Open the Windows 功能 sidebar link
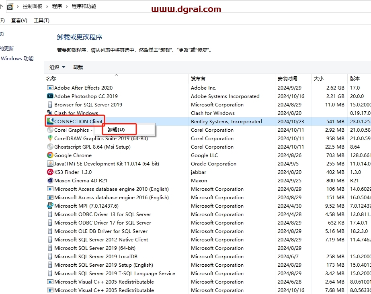 (17, 58)
